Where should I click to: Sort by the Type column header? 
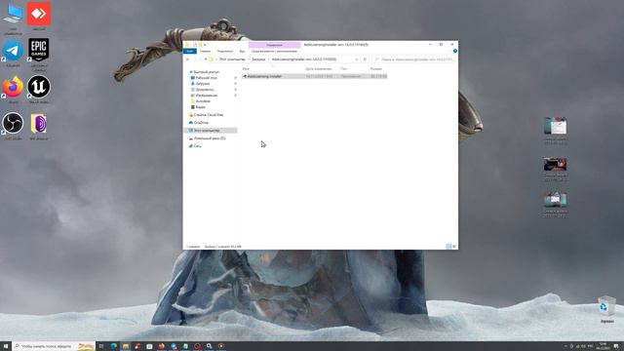click(x=344, y=69)
